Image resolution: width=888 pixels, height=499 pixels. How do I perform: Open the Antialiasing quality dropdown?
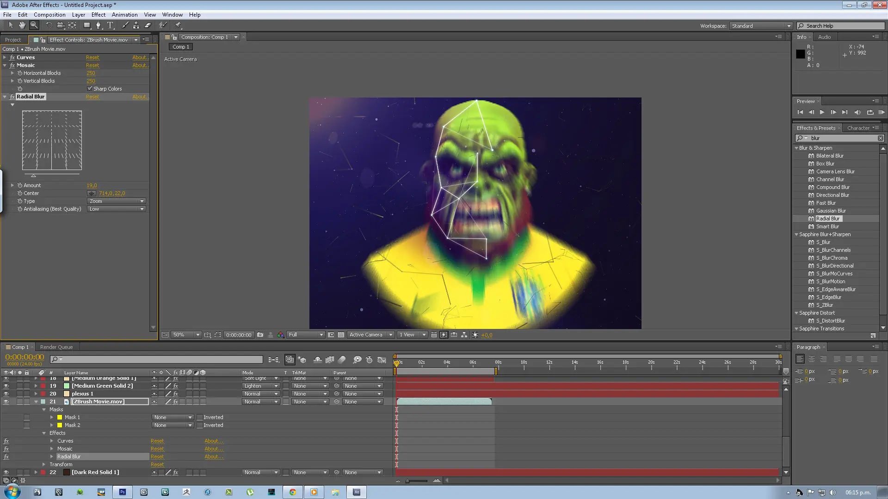117,209
